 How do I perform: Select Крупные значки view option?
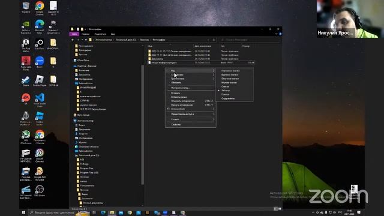(235, 74)
